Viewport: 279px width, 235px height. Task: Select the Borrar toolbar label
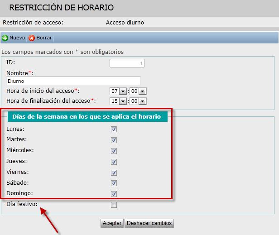[x=44, y=38]
